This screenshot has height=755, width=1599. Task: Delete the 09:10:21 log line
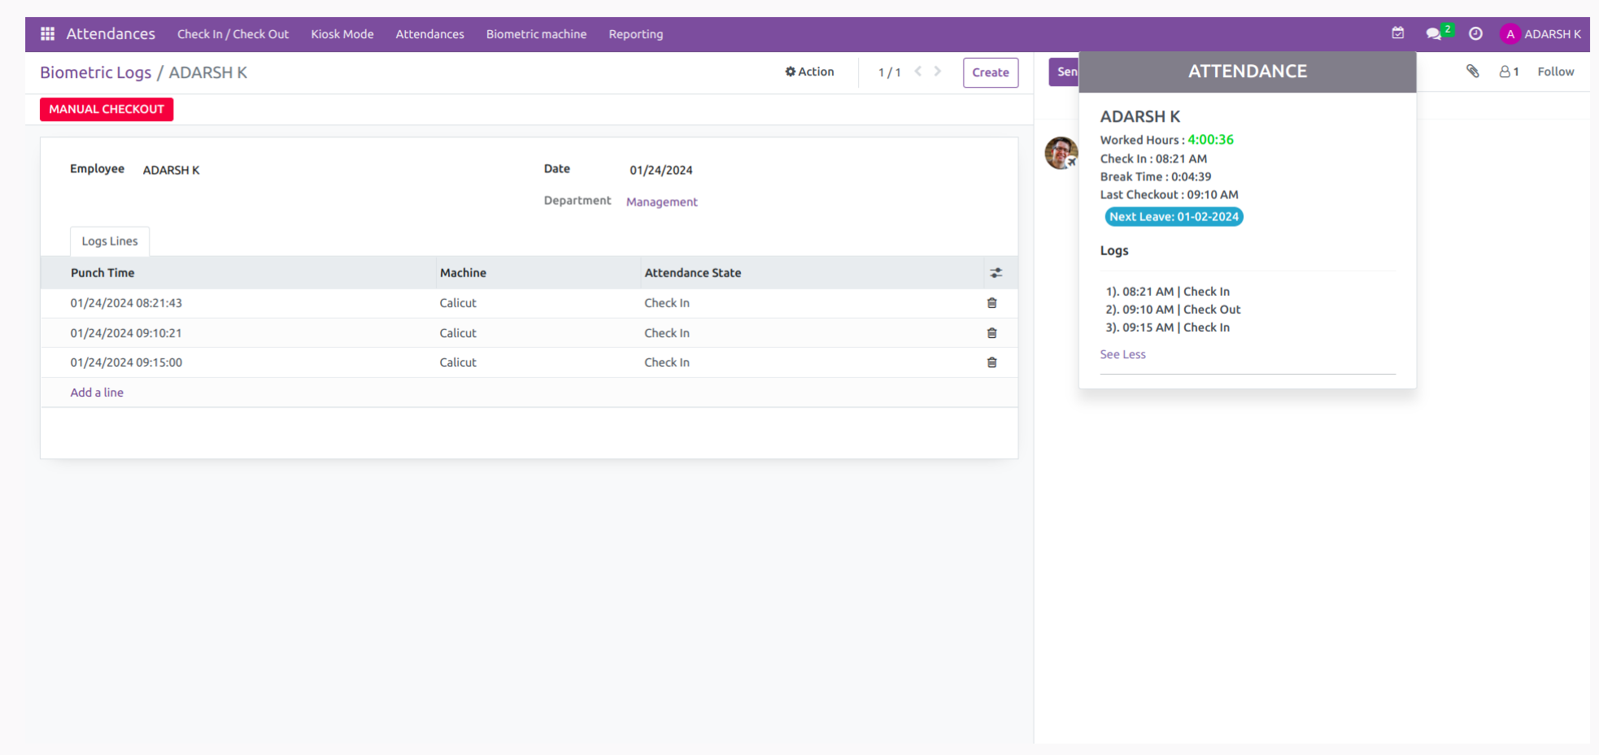pyautogui.click(x=991, y=333)
